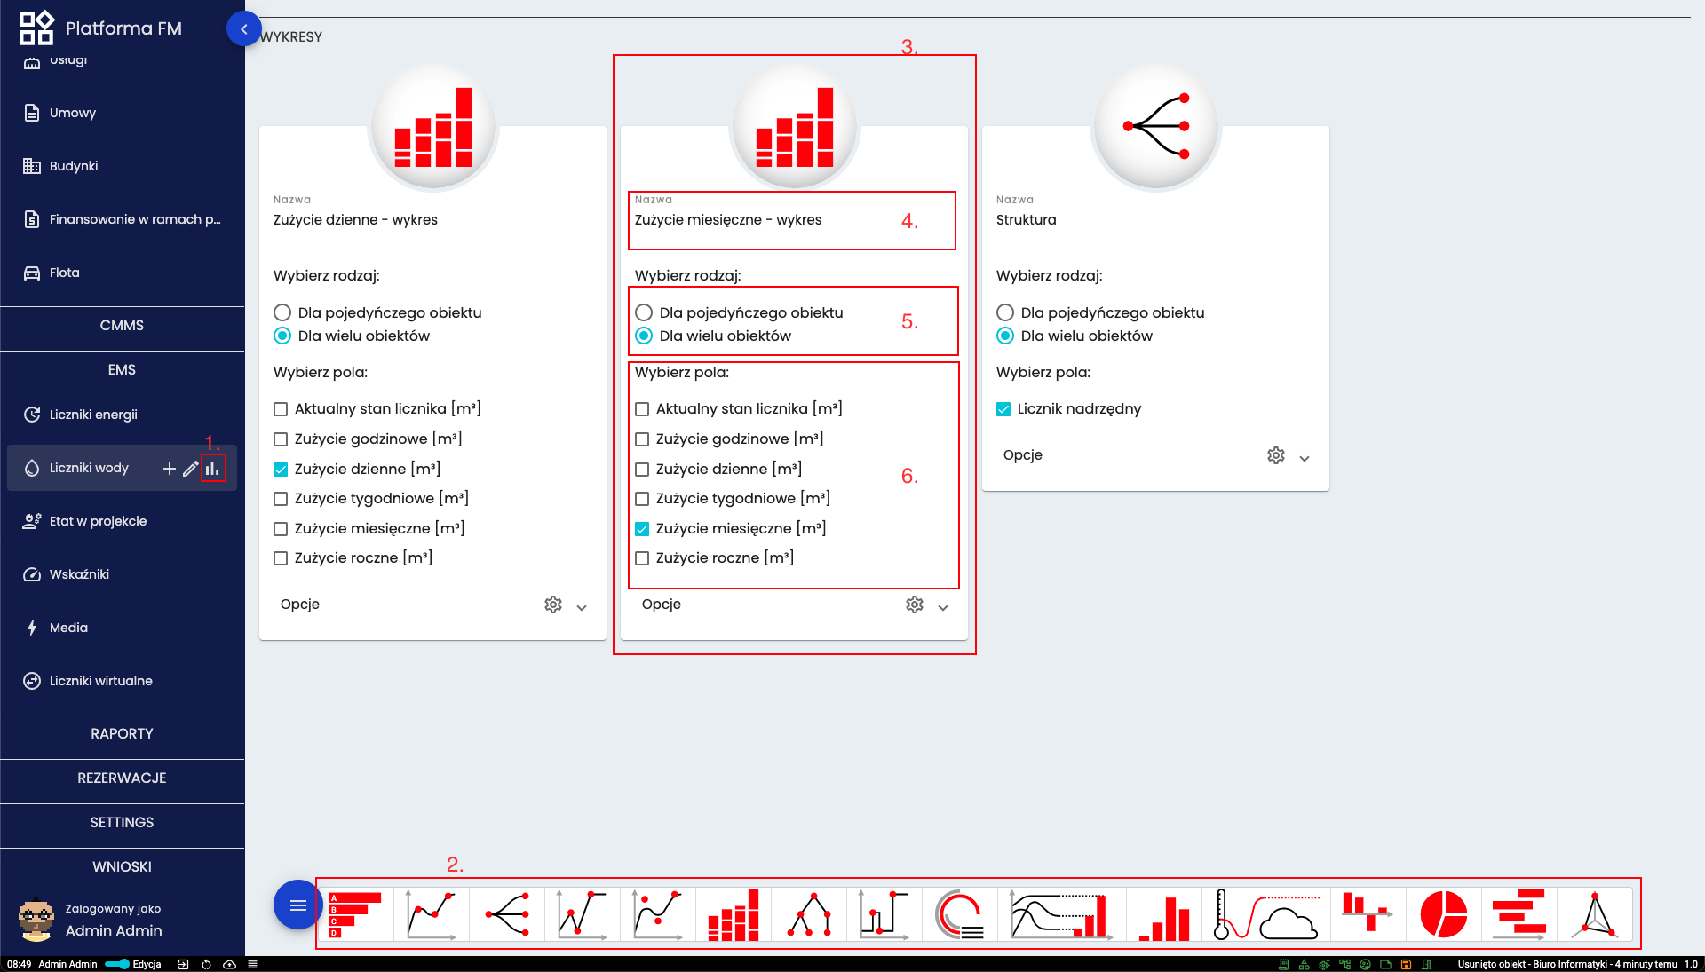
Task: Open settings gear in Zużycie dzienne card
Action: tap(553, 605)
